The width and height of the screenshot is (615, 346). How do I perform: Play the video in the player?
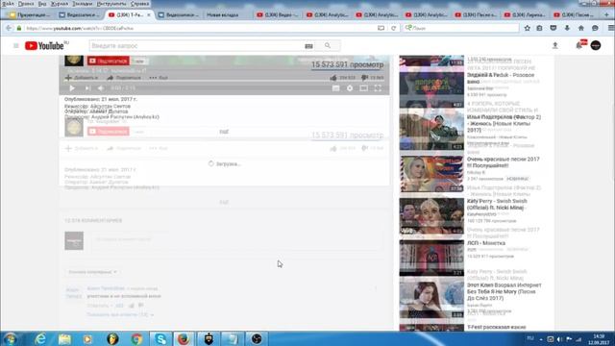72,88
